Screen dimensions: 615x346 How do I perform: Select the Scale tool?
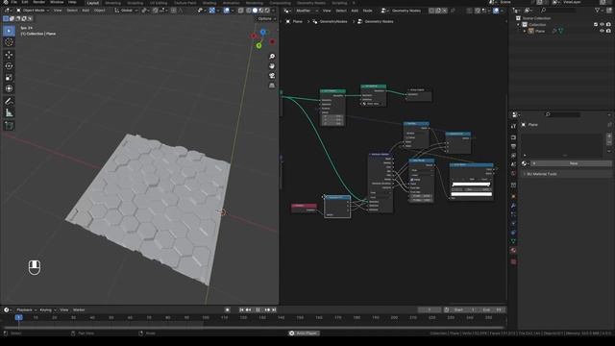9,77
